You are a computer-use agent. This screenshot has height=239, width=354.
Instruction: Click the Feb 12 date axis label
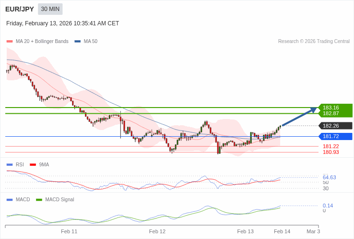(157, 231)
